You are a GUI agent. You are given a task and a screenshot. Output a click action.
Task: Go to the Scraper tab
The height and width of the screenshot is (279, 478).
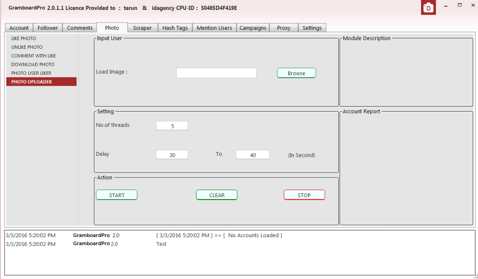[142, 28]
